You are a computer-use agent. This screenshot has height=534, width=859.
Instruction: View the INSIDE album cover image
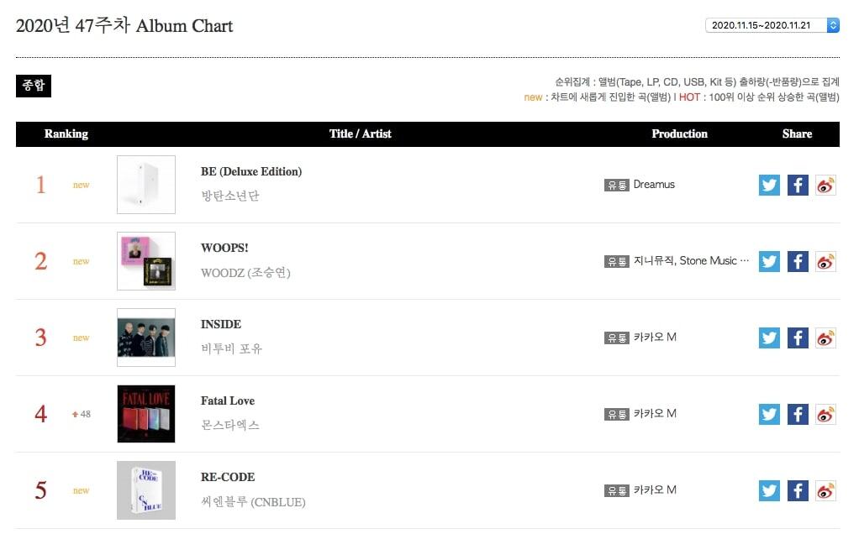146,338
